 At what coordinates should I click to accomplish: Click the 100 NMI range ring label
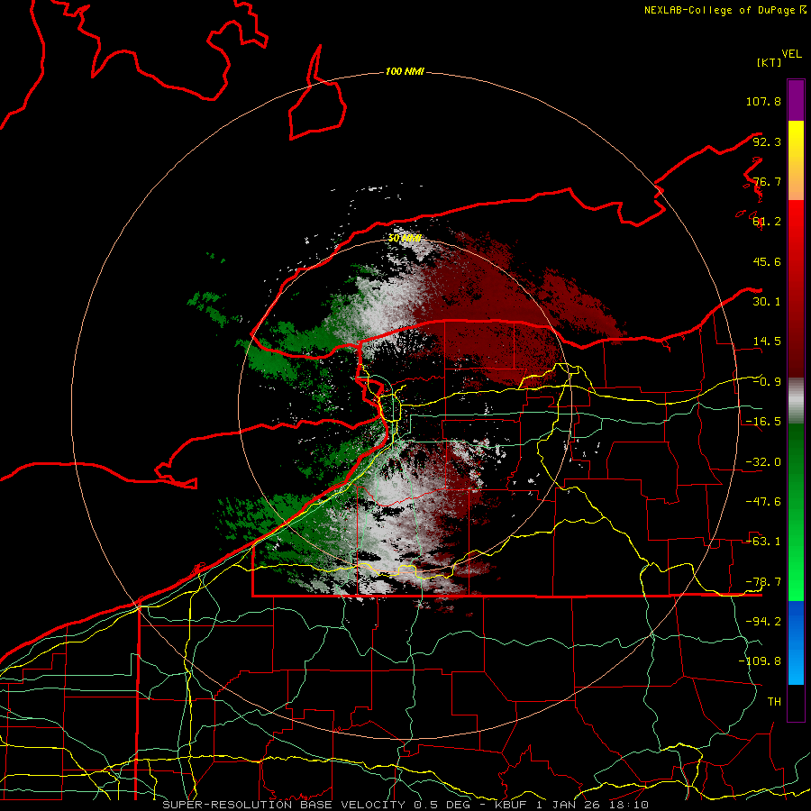405,71
